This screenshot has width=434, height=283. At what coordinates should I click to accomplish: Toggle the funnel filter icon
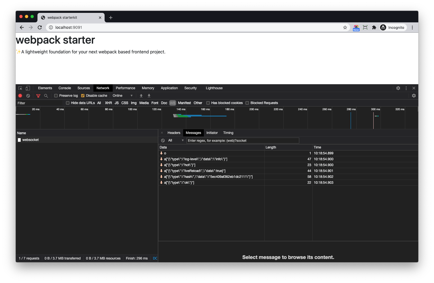coord(38,96)
